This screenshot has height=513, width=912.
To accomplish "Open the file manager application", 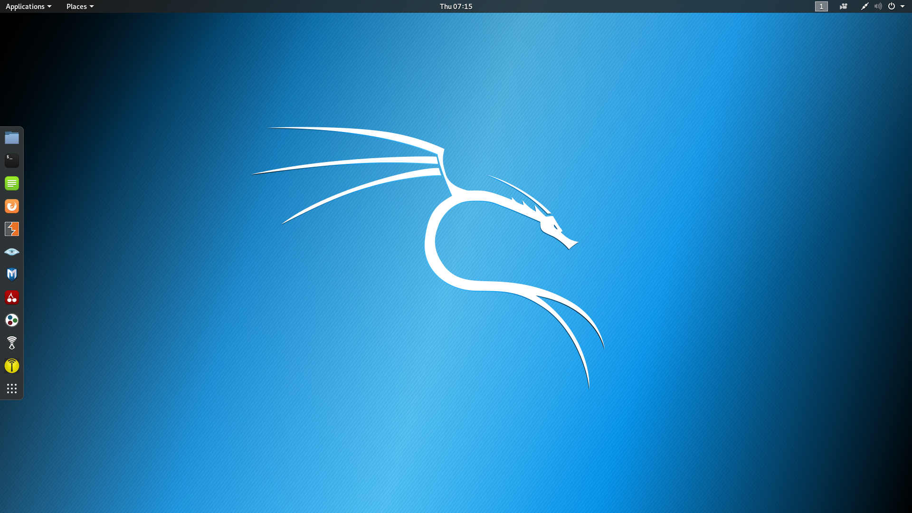I will tap(11, 137).
